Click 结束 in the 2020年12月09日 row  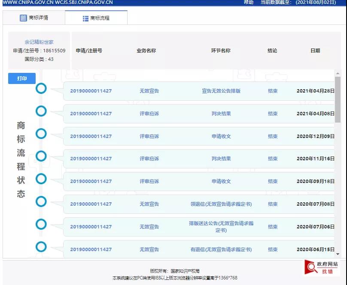point(273,136)
